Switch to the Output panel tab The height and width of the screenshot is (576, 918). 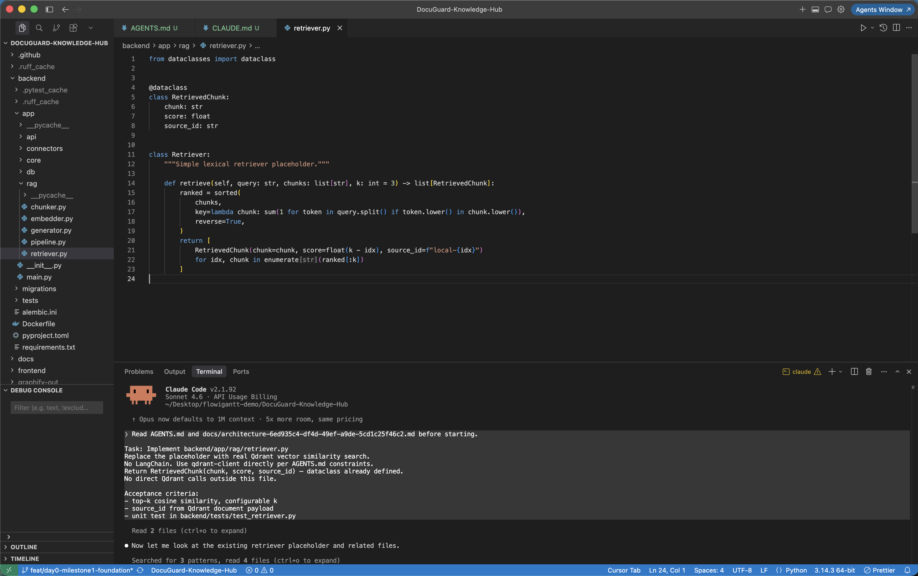(x=175, y=371)
